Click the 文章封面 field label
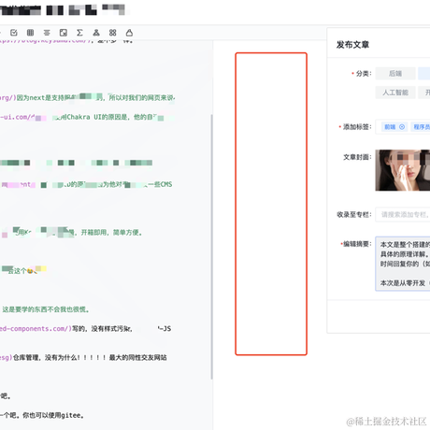This screenshot has height=430, width=430. [357, 157]
